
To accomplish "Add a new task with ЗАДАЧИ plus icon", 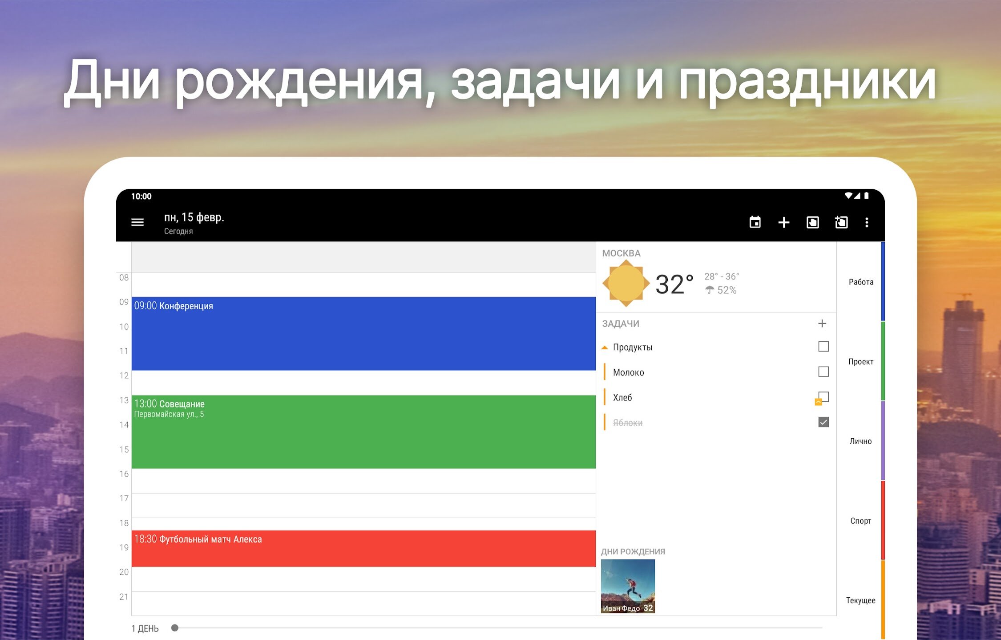I will point(822,324).
